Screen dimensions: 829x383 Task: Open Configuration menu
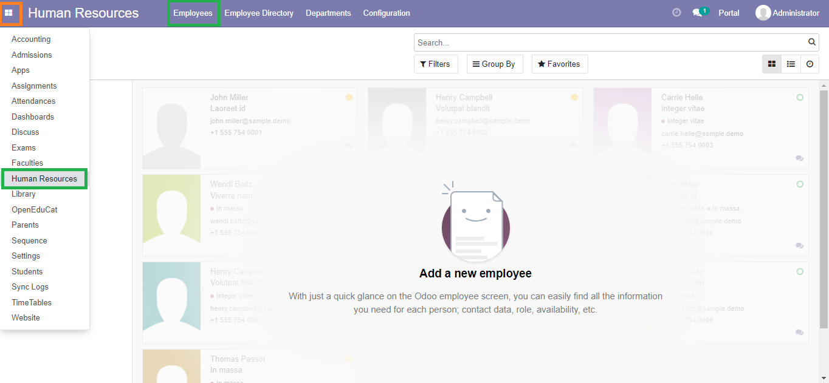pos(387,13)
